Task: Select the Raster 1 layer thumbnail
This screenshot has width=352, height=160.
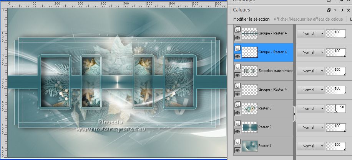Action: point(250,146)
